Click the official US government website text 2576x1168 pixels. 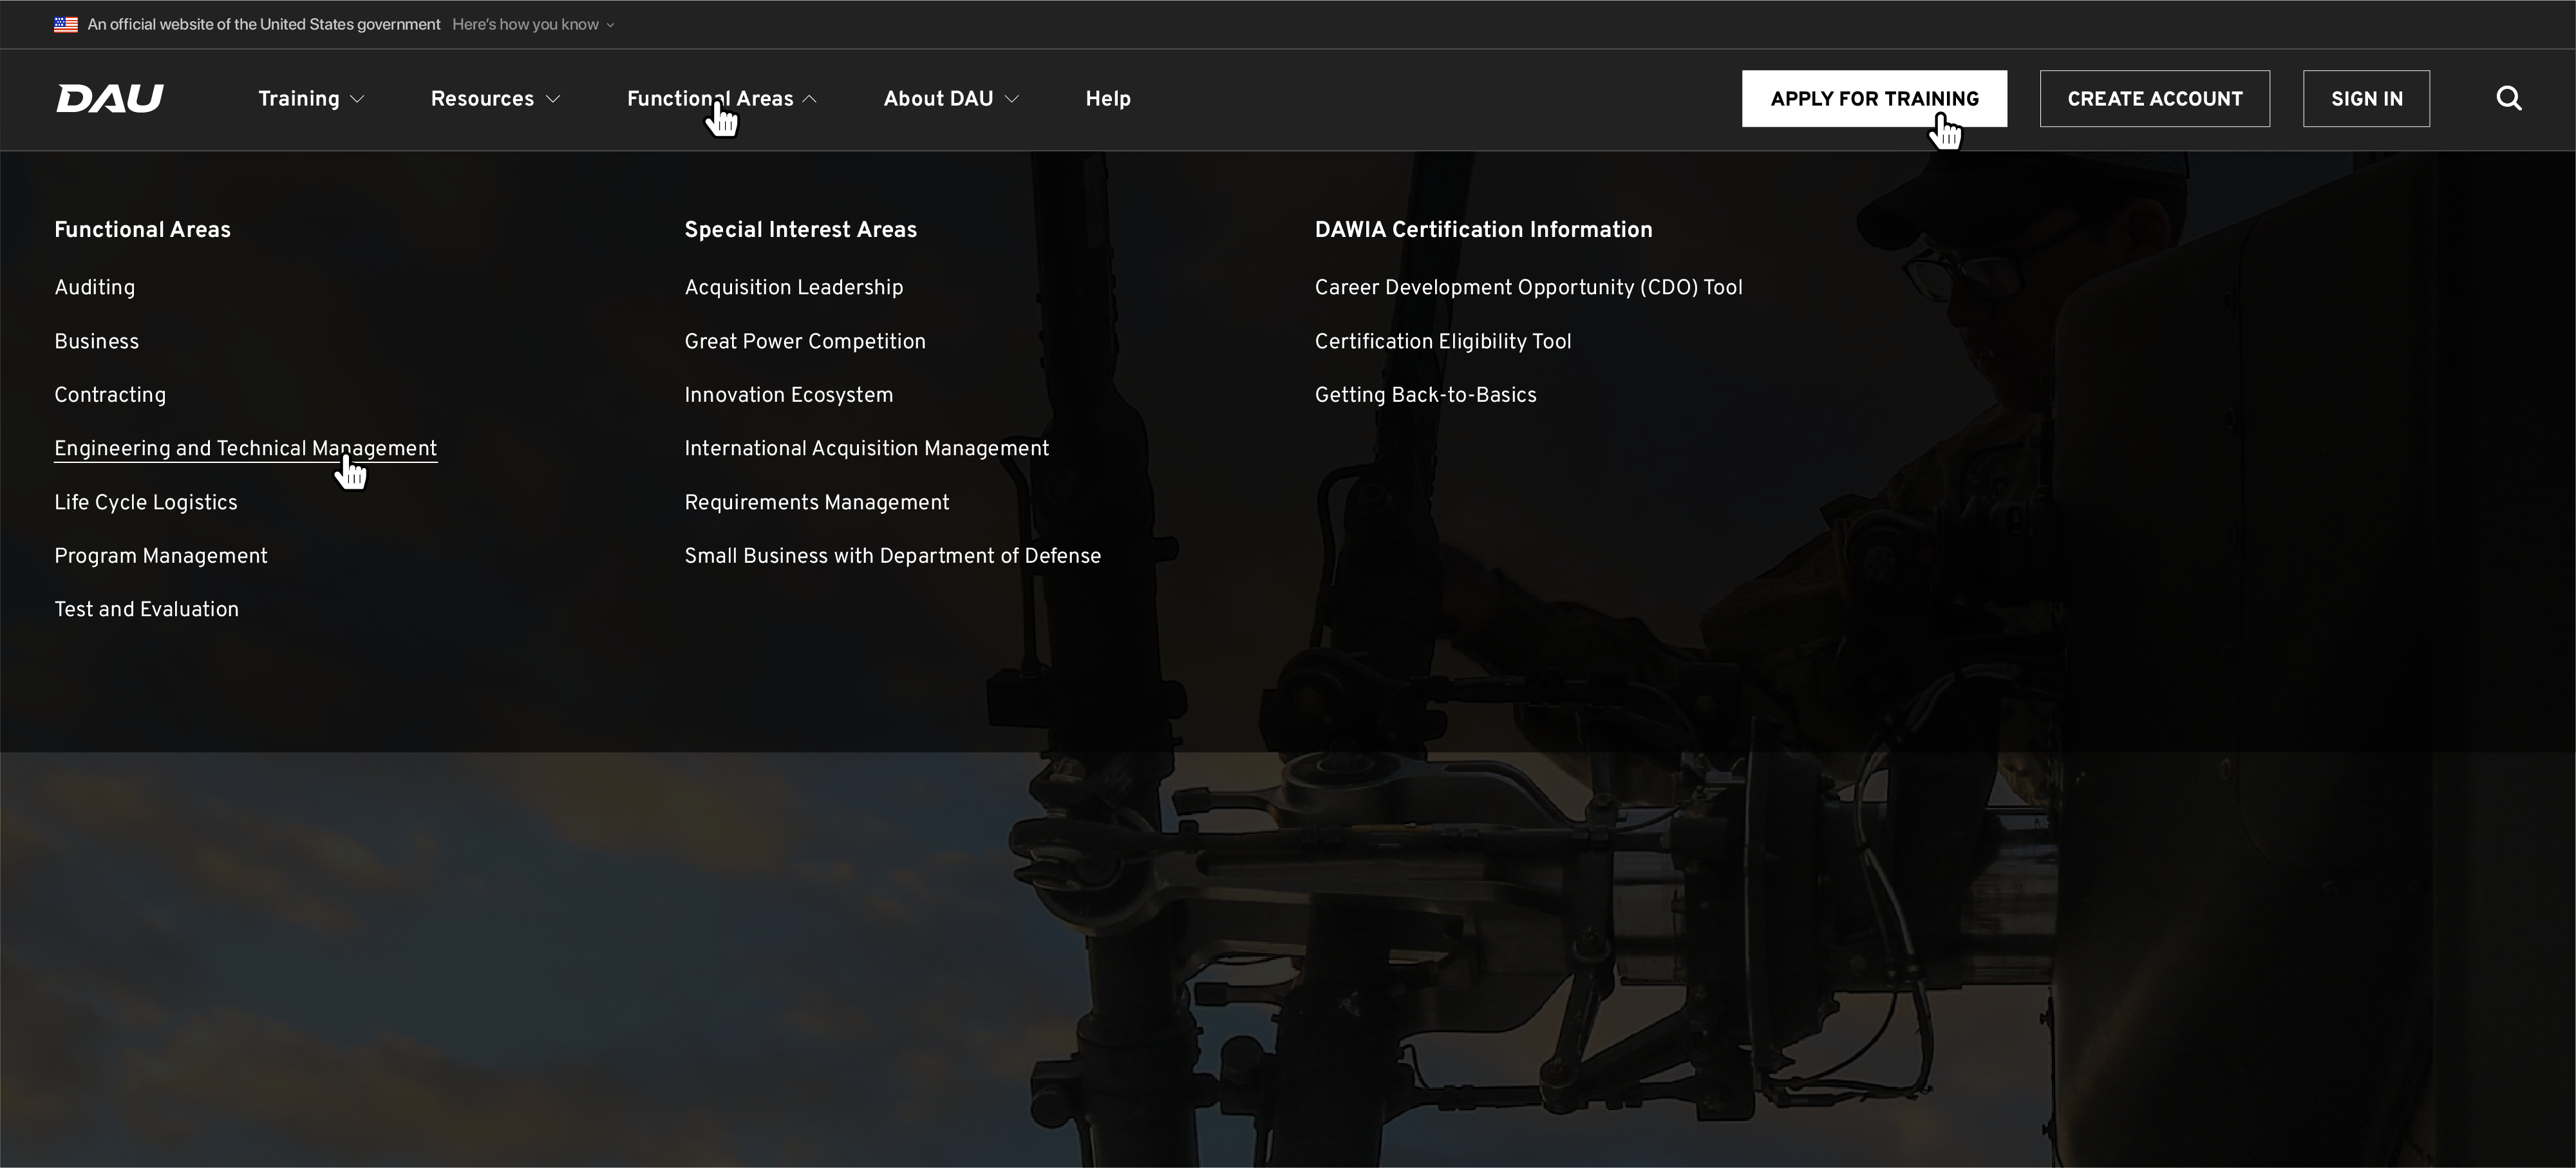point(264,24)
